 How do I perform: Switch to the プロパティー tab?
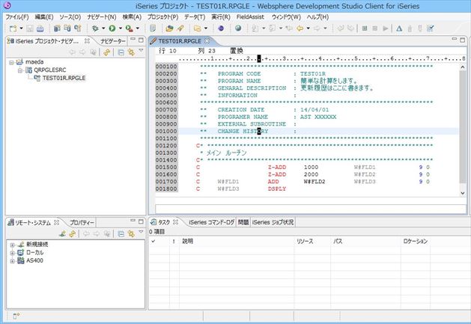tap(82, 223)
